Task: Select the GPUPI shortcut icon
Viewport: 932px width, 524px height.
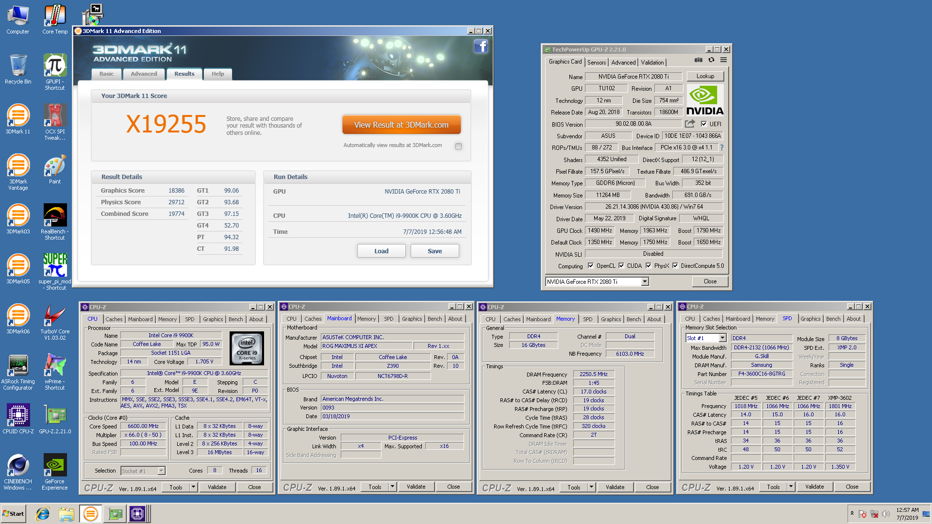Action: (55, 72)
